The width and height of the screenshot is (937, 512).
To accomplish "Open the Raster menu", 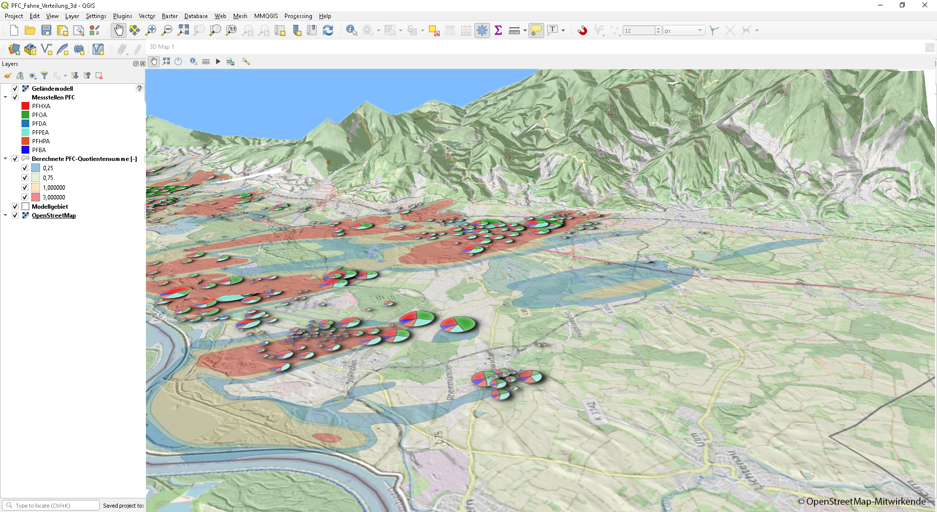I will click(170, 16).
